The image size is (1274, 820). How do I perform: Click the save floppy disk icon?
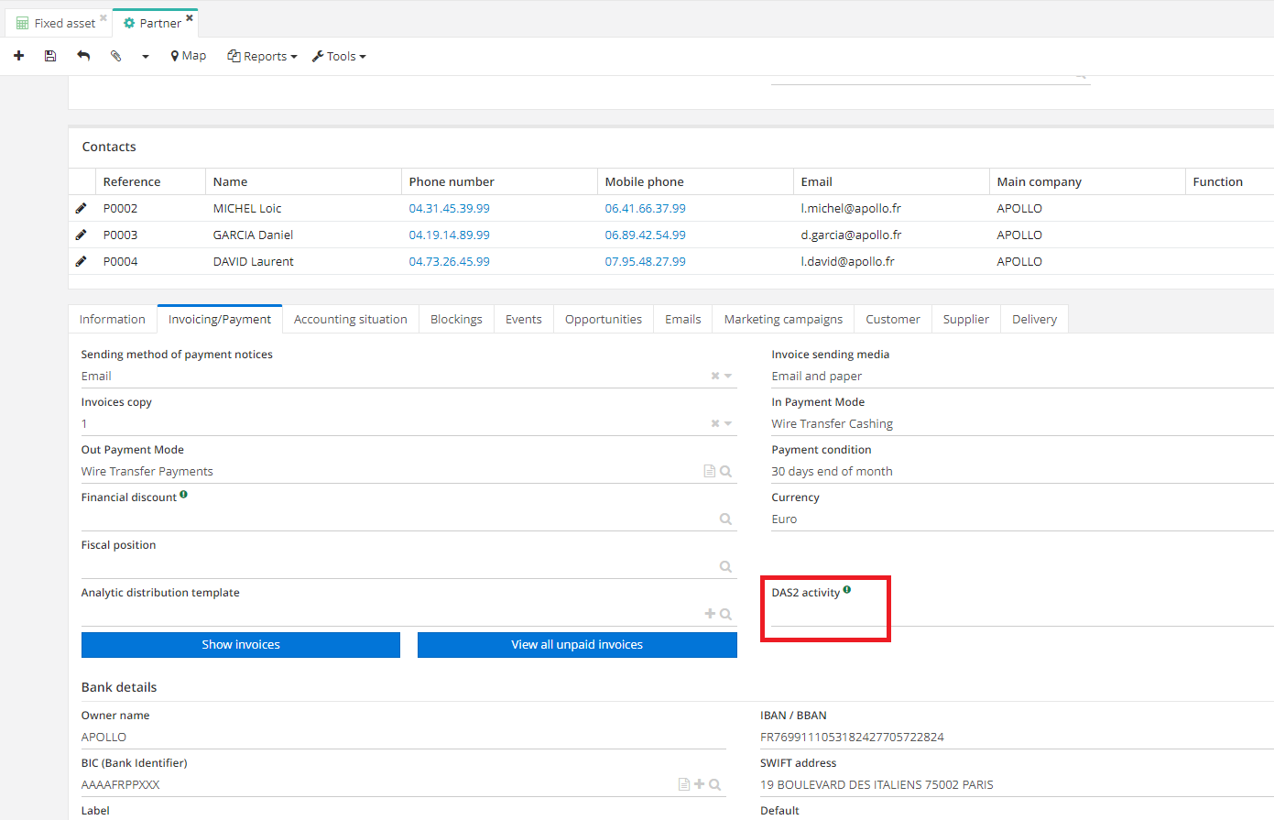coord(50,56)
